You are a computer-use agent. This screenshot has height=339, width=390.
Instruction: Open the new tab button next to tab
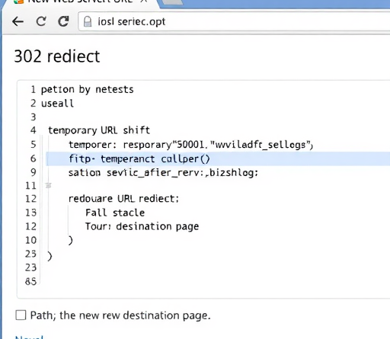point(172,2)
